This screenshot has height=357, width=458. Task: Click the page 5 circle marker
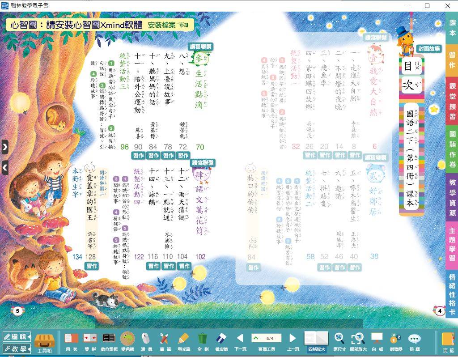click(x=17, y=310)
